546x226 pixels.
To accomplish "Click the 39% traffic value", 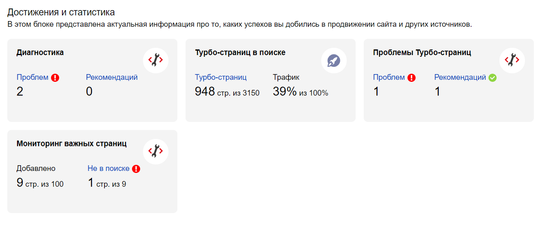I will [285, 92].
